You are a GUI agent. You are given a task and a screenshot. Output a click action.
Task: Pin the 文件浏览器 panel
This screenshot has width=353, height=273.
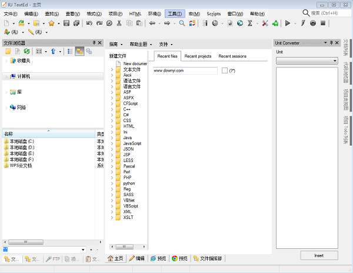[x=94, y=43]
